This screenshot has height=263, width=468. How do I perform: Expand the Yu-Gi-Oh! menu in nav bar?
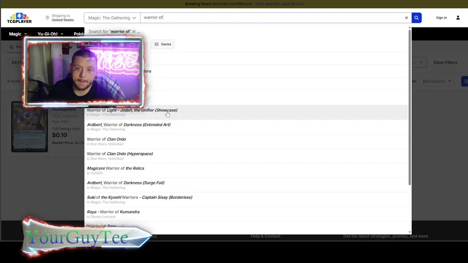(x=50, y=34)
